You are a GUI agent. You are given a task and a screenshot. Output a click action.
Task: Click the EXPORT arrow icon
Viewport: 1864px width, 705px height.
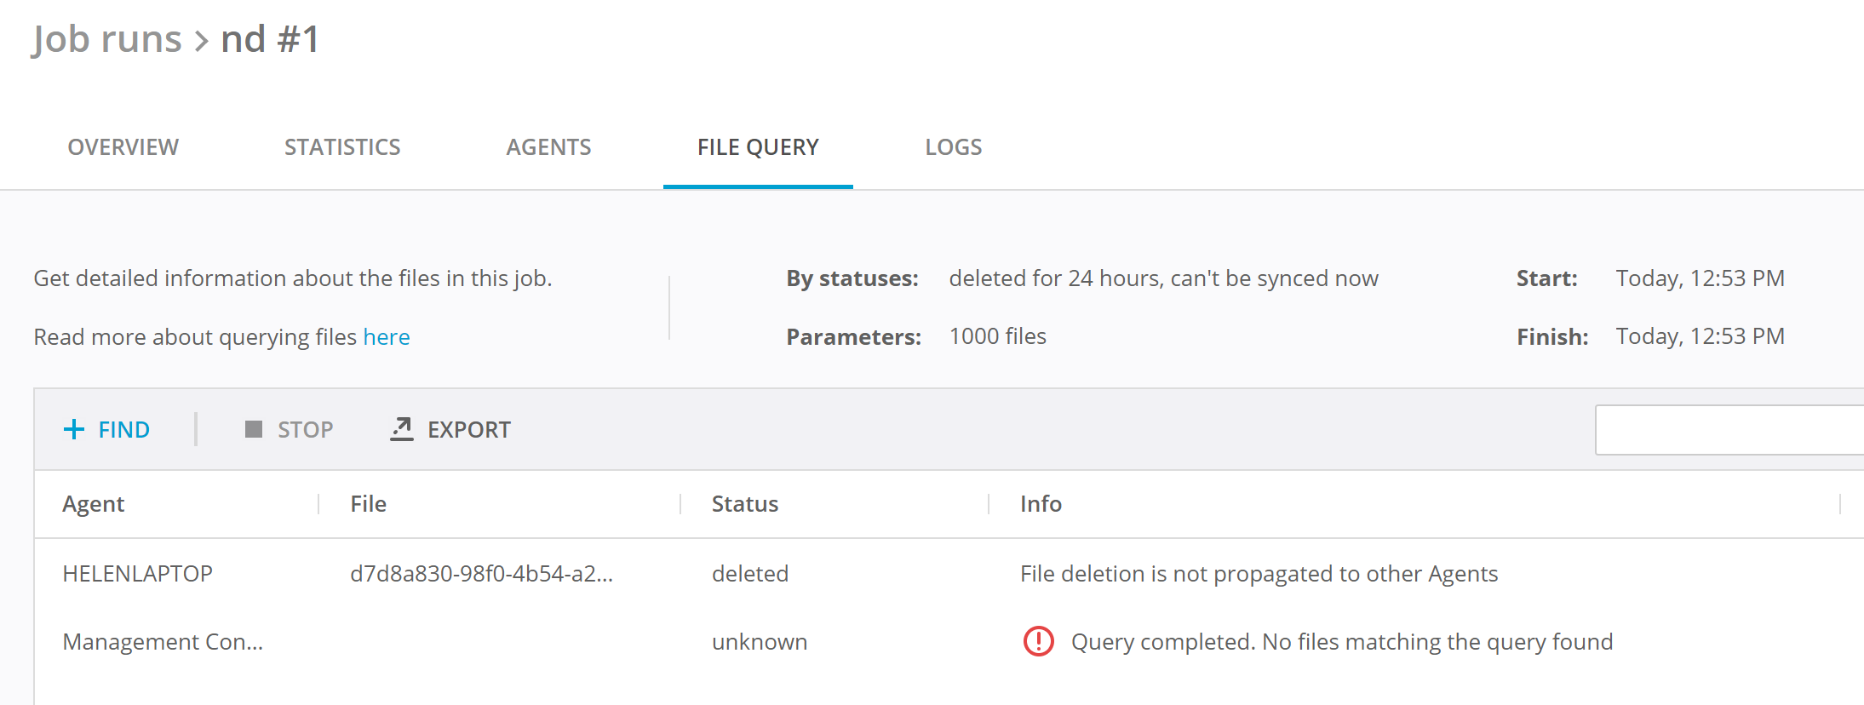click(x=402, y=429)
